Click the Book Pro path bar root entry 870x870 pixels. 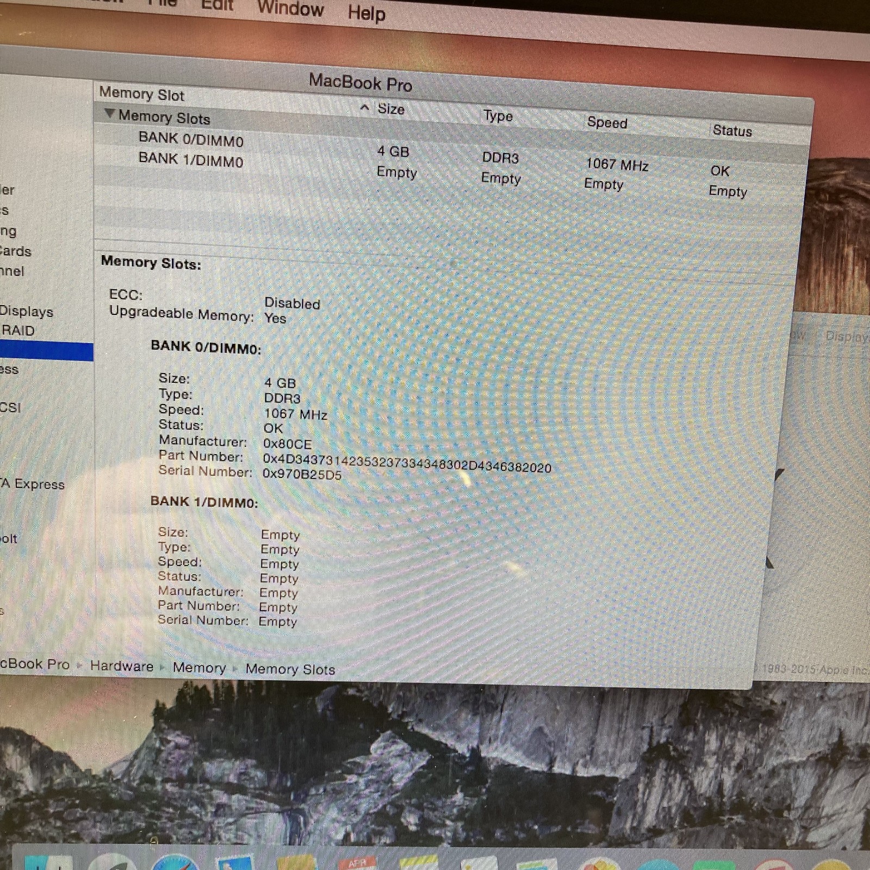click(35, 664)
